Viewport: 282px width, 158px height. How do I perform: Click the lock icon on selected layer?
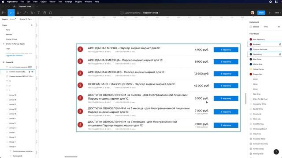[30, 72]
